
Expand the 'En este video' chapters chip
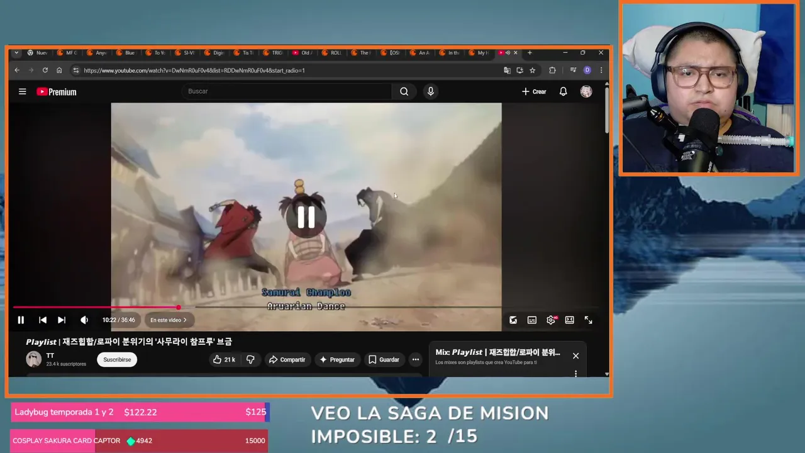169,320
